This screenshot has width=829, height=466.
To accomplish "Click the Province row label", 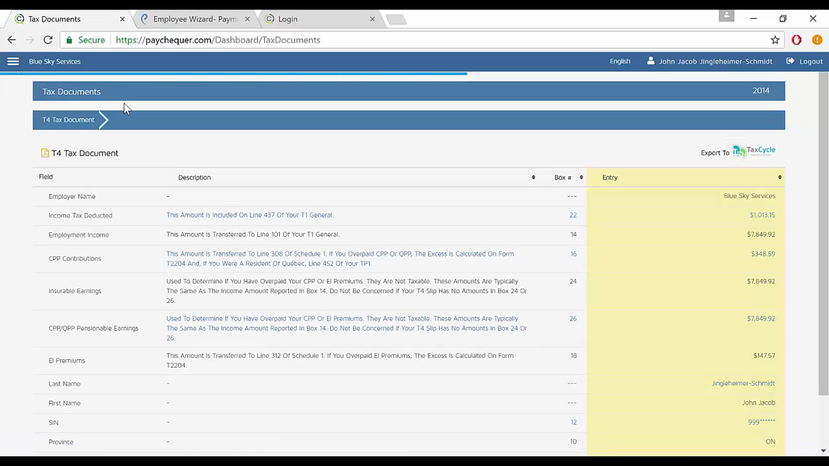I will coord(61,442).
